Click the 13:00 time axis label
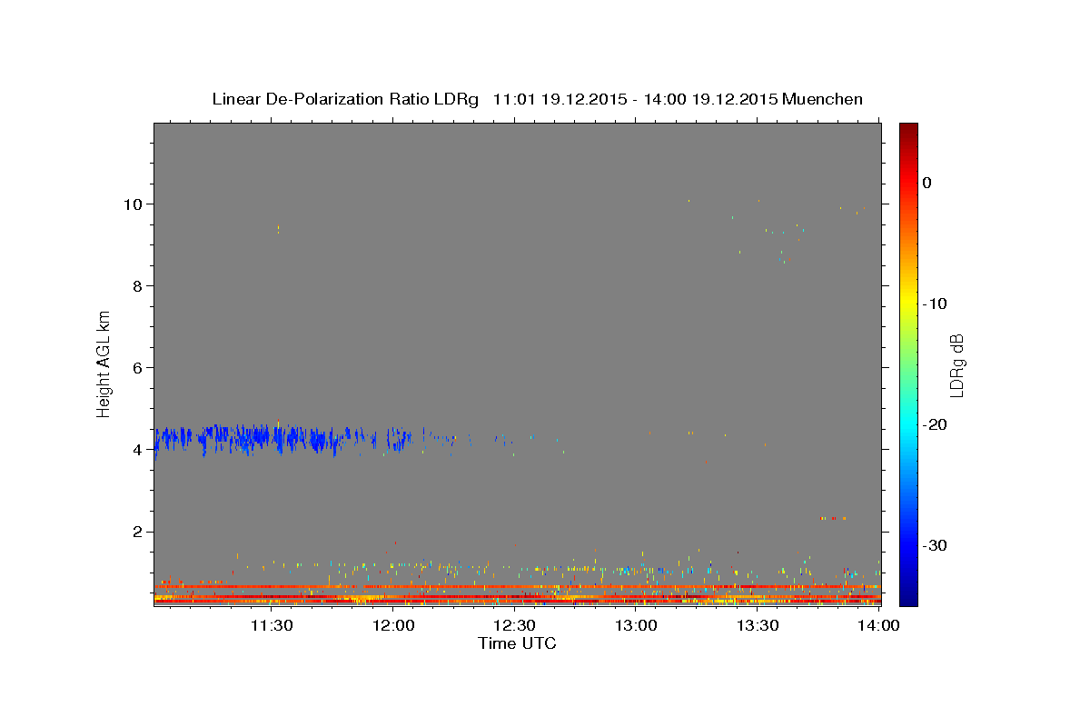 (637, 625)
